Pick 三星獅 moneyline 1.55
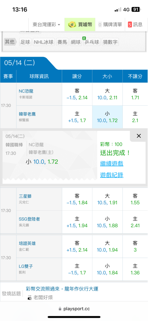148x321 pixels. point(135,199)
